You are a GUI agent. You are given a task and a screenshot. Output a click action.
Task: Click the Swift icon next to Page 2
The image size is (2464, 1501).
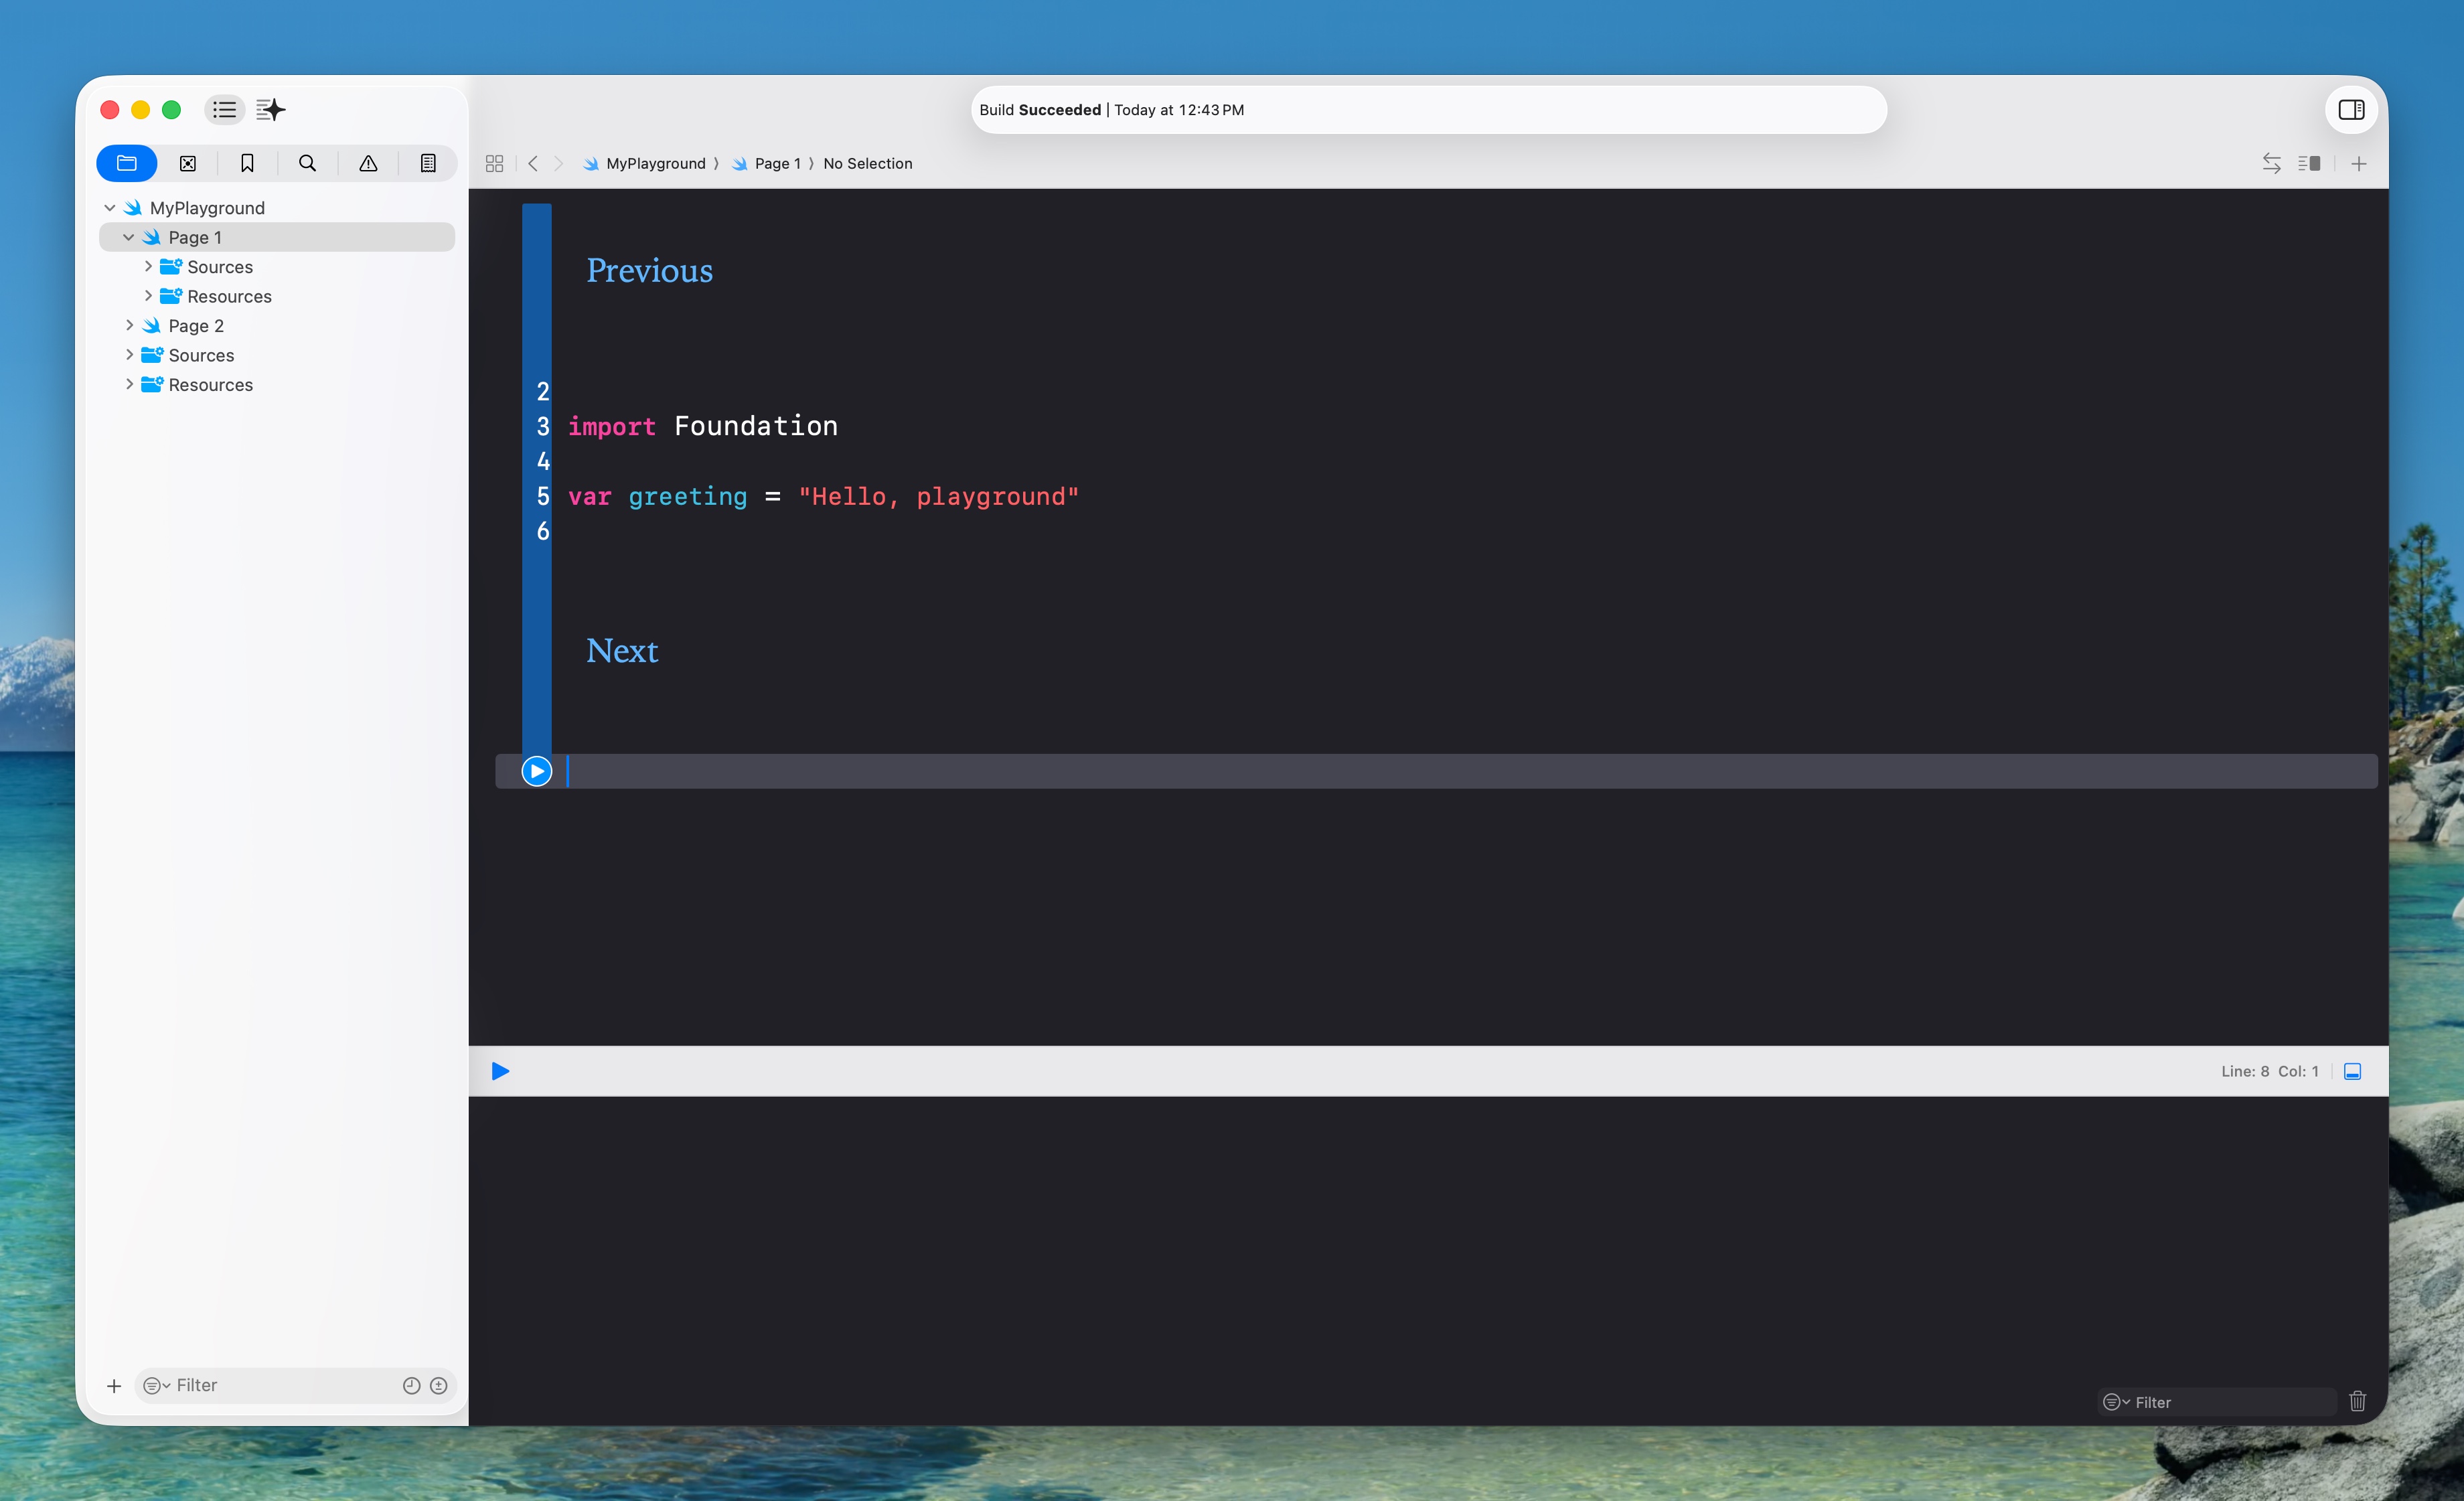click(x=152, y=326)
